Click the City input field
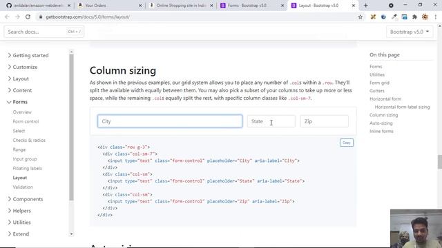The width and height of the screenshot is (442, 248). pyautogui.click(x=170, y=121)
